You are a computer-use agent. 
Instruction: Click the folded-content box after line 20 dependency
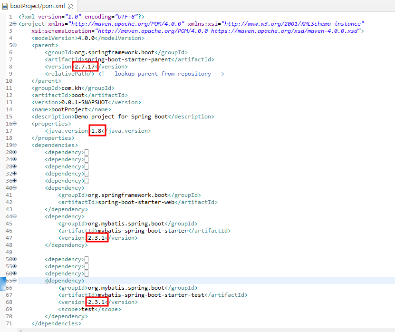pyautogui.click(x=87, y=153)
